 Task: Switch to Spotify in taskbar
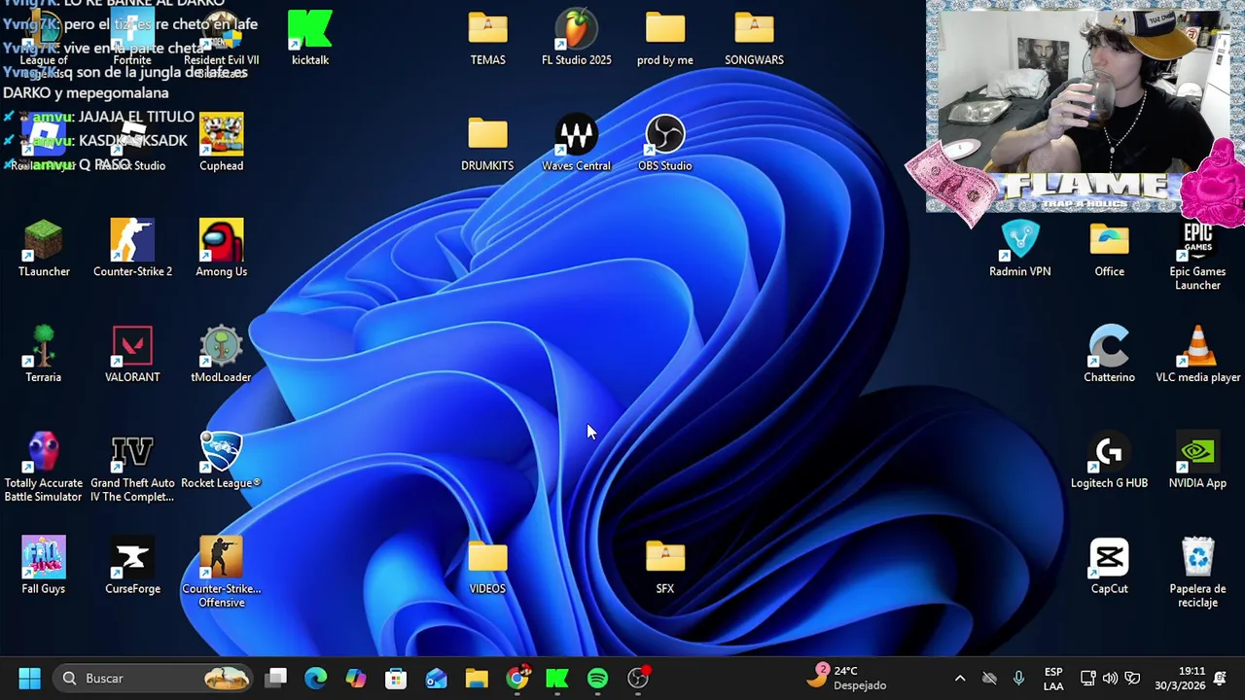(x=597, y=679)
